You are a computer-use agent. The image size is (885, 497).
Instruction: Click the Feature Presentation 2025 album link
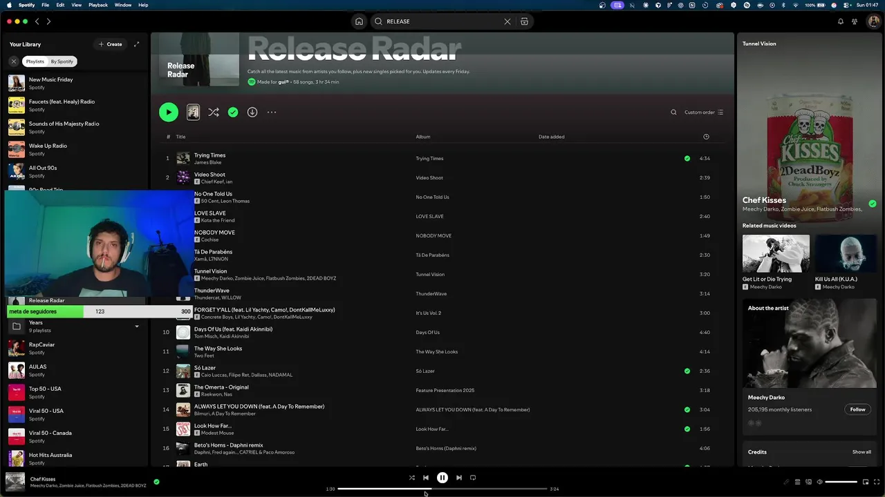pyautogui.click(x=445, y=390)
